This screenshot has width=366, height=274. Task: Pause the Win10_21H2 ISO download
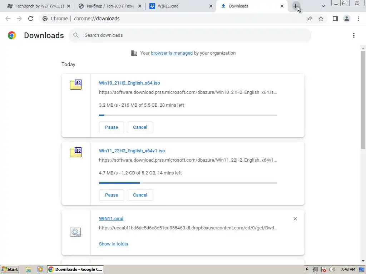click(112, 127)
